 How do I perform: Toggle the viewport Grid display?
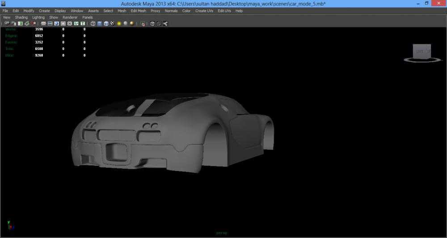tap(43, 24)
